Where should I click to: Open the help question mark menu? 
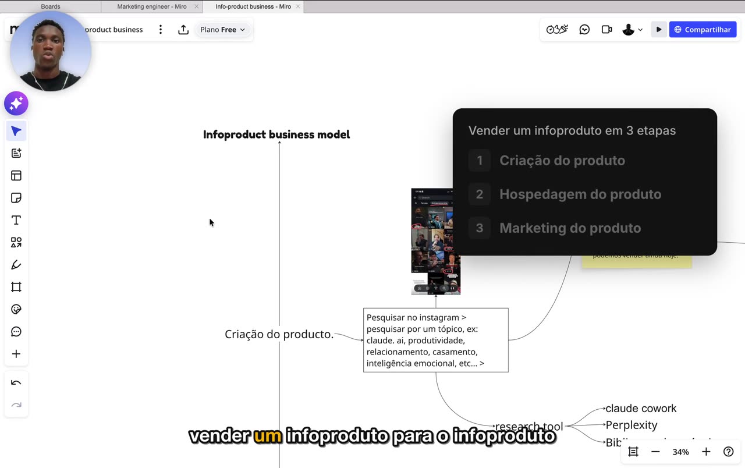coord(728,452)
